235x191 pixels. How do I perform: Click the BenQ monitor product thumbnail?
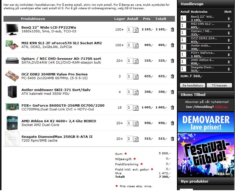12,29
